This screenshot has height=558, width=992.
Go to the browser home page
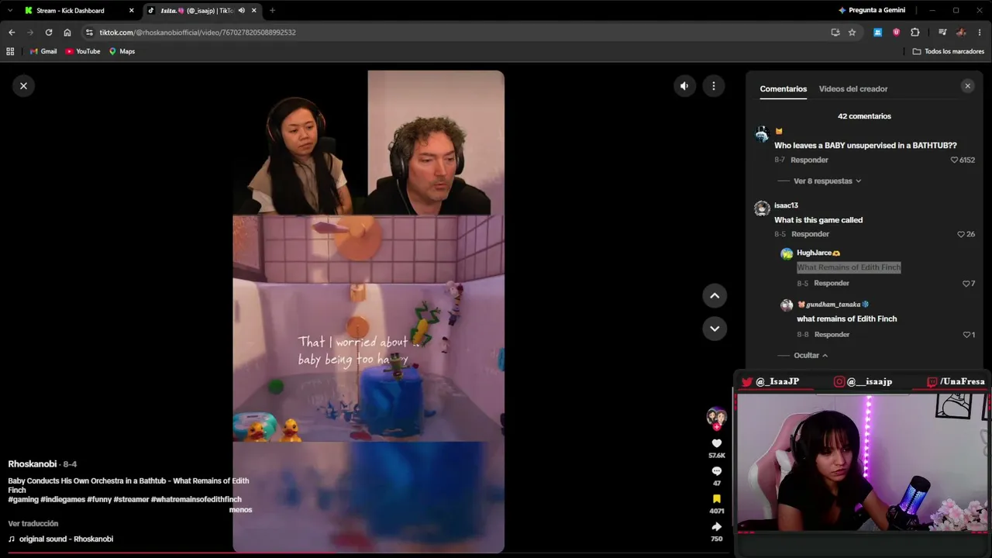[67, 33]
